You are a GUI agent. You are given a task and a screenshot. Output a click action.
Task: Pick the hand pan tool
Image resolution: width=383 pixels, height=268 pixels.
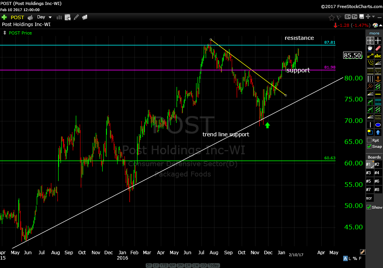pos(370,49)
